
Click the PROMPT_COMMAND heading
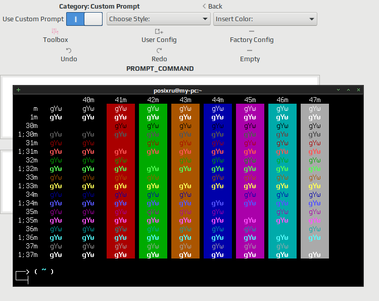click(160, 69)
